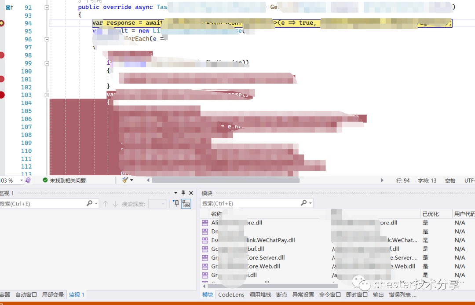Remove the breakpoint at line 98
The width and height of the screenshot is (475, 305).
[x=1, y=55]
